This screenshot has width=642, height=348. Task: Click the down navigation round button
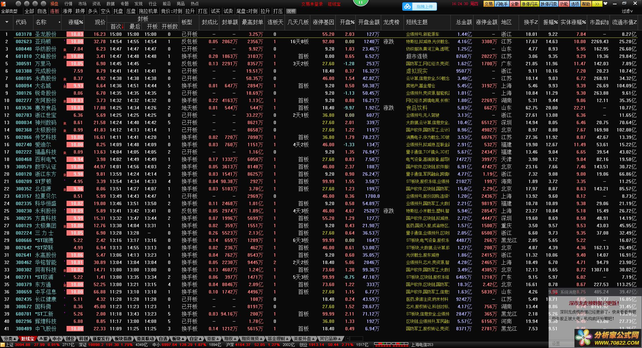pyautogui.click(x=43, y=4)
